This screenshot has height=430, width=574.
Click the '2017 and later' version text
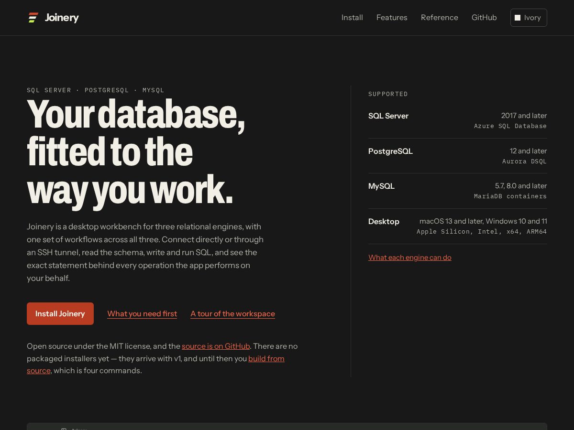524,116
